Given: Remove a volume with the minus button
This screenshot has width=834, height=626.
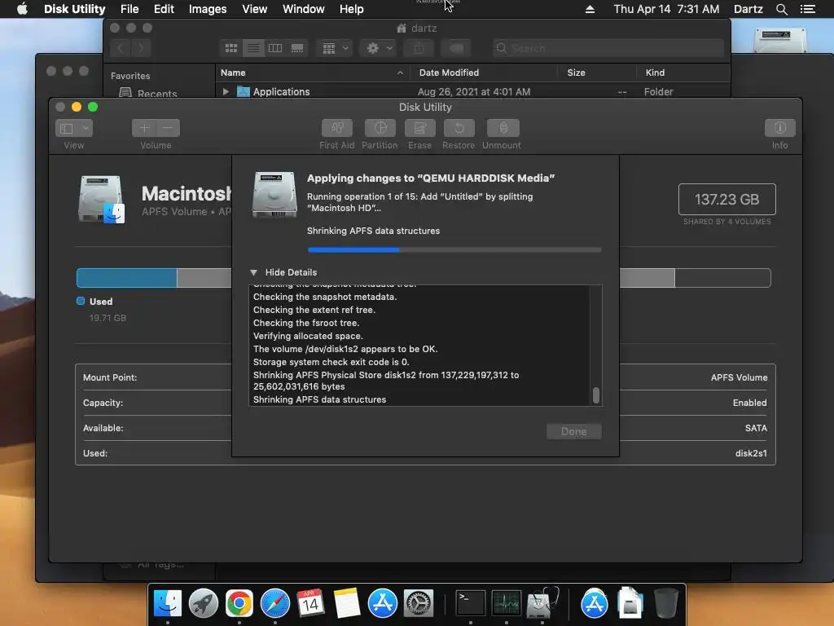Looking at the screenshot, I should (x=168, y=128).
